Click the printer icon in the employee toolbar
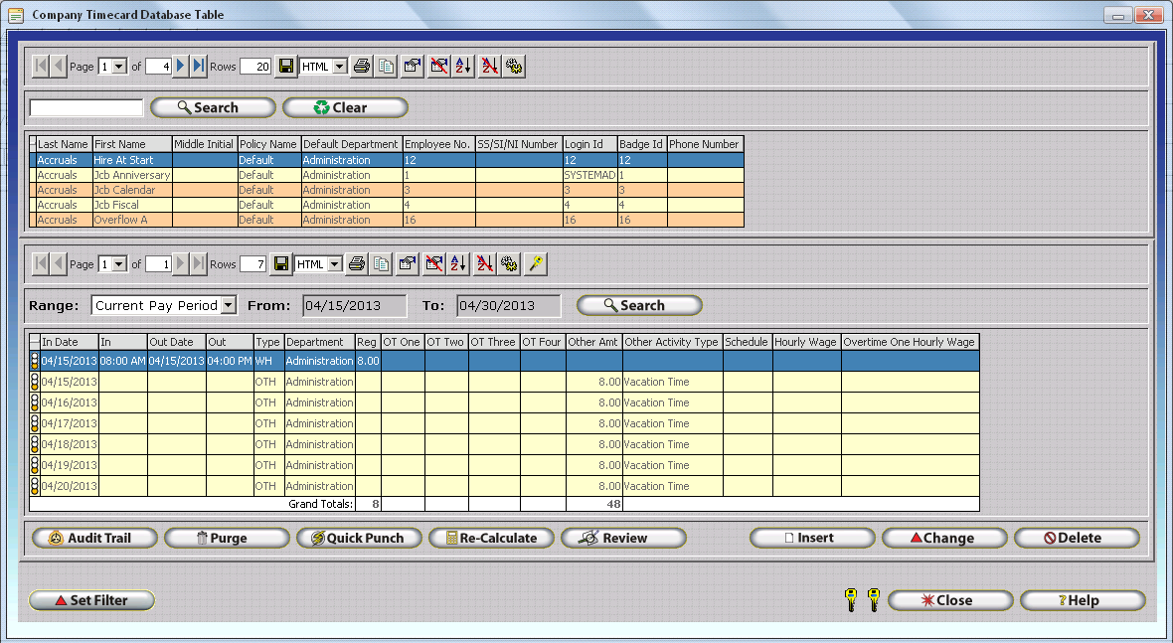This screenshot has width=1173, height=643. (362, 67)
